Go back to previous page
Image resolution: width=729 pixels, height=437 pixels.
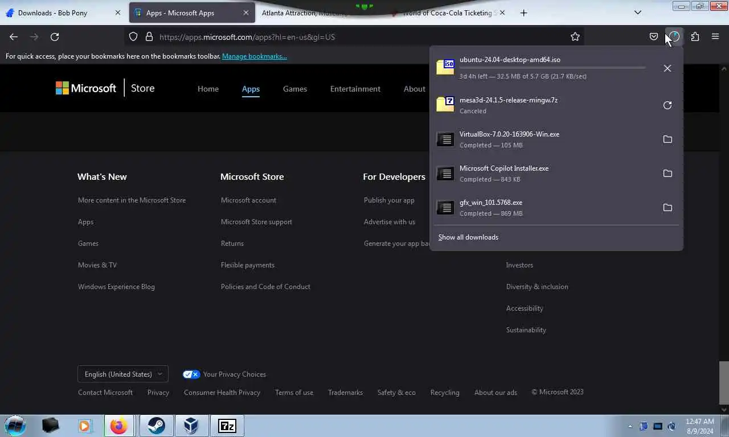point(14,36)
